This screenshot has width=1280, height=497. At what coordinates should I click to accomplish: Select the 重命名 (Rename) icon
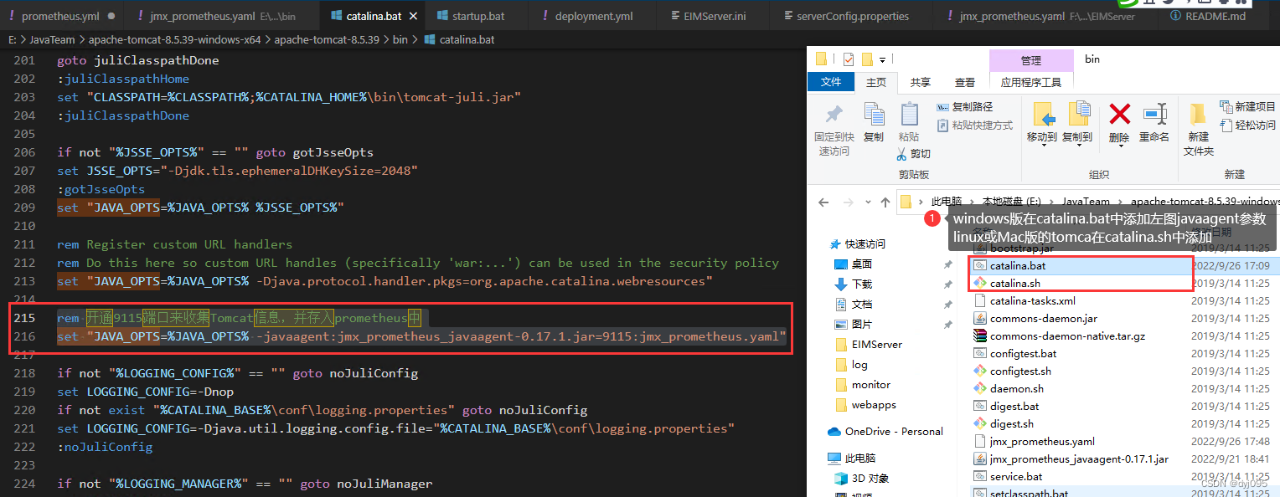(1154, 113)
